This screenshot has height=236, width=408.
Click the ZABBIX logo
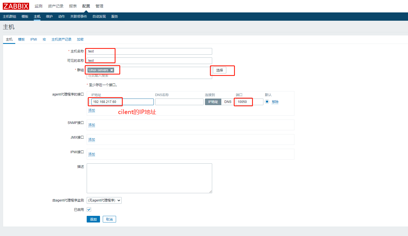click(x=16, y=6)
